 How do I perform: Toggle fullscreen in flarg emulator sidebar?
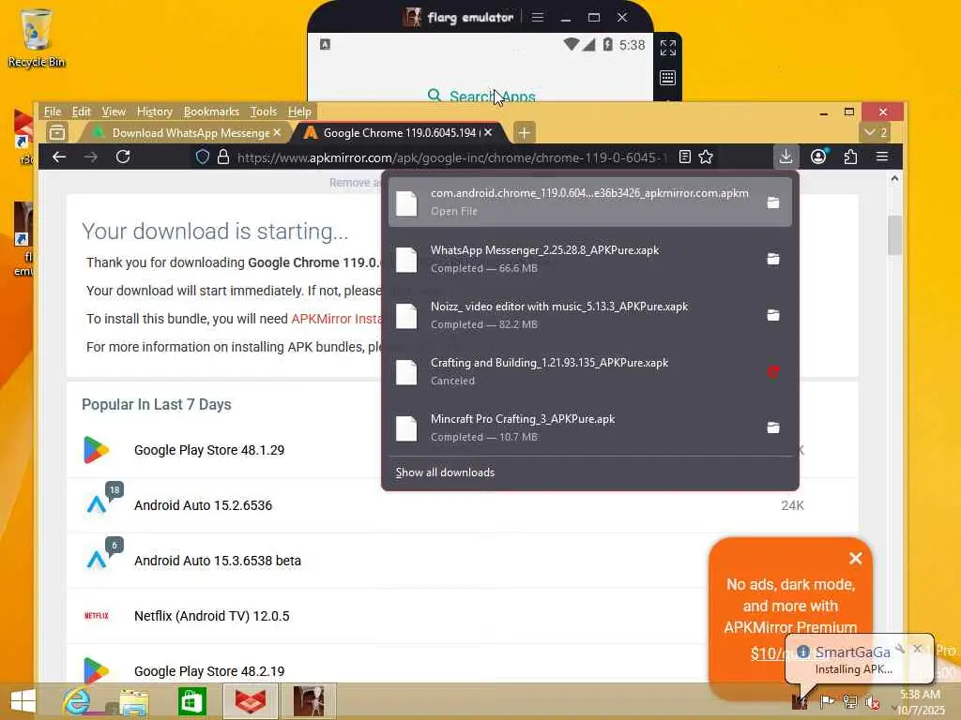click(x=668, y=48)
